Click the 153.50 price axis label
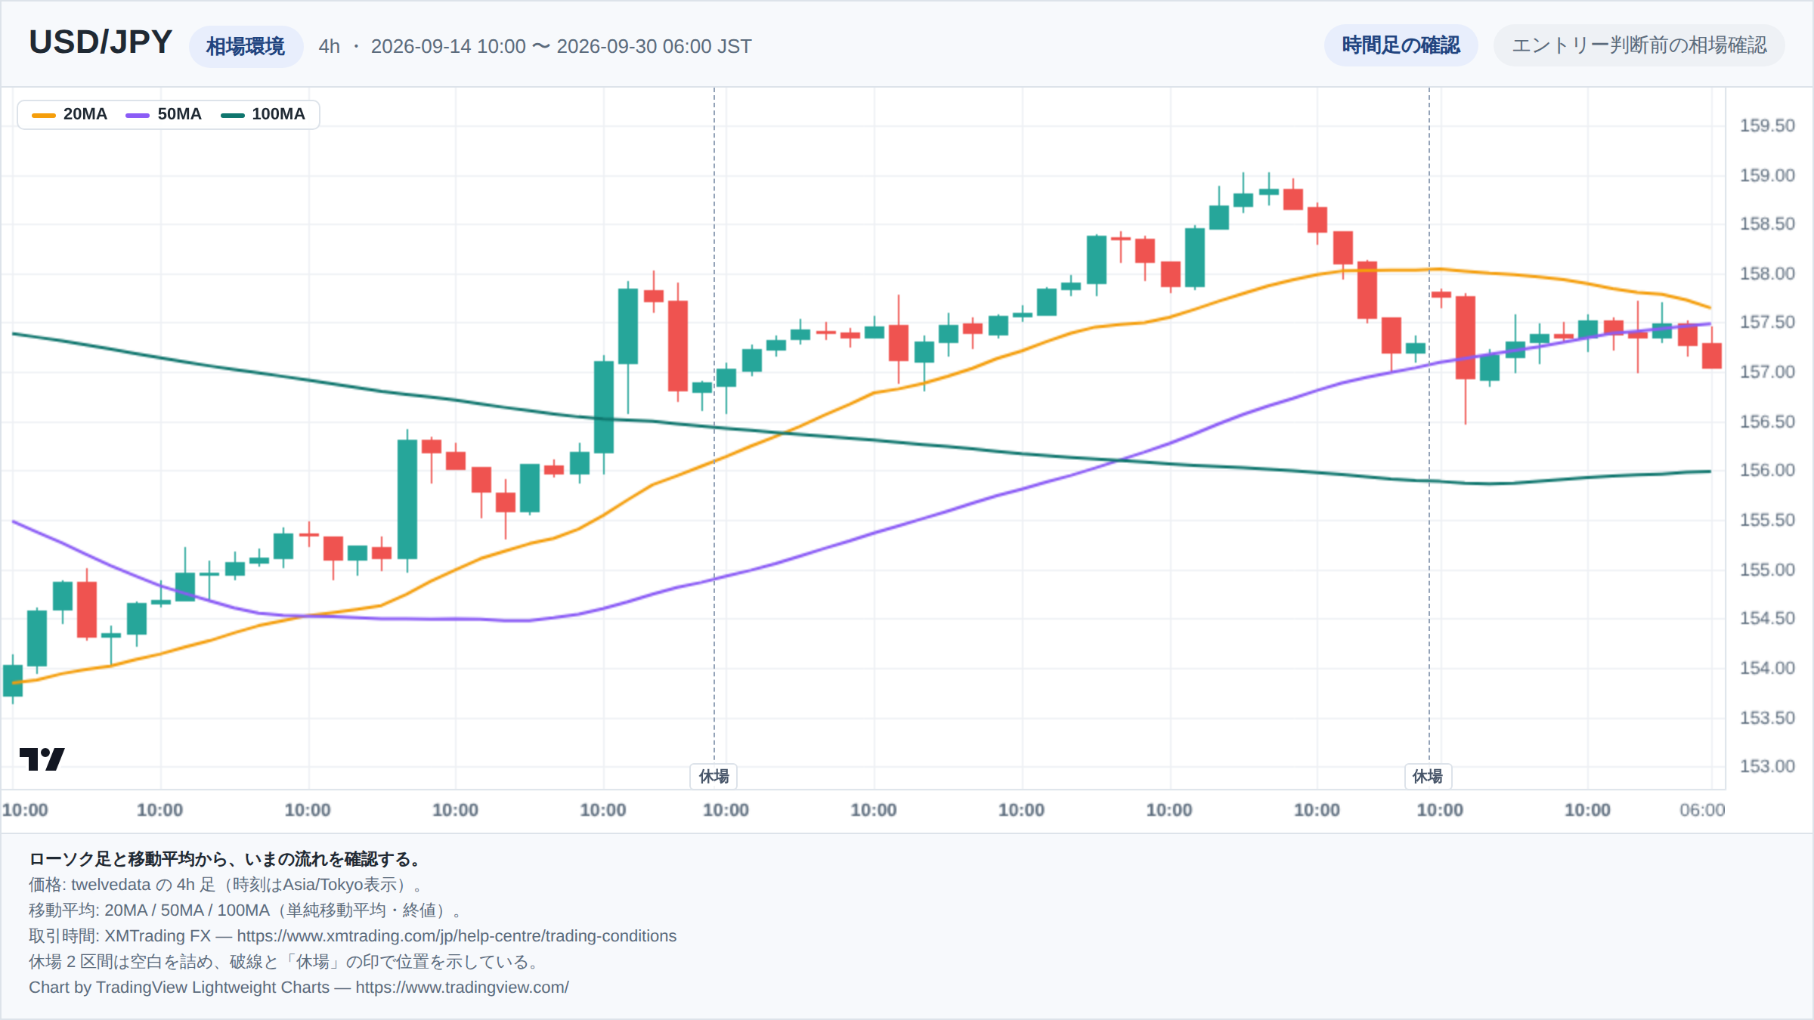Image resolution: width=1814 pixels, height=1020 pixels. 1767,718
